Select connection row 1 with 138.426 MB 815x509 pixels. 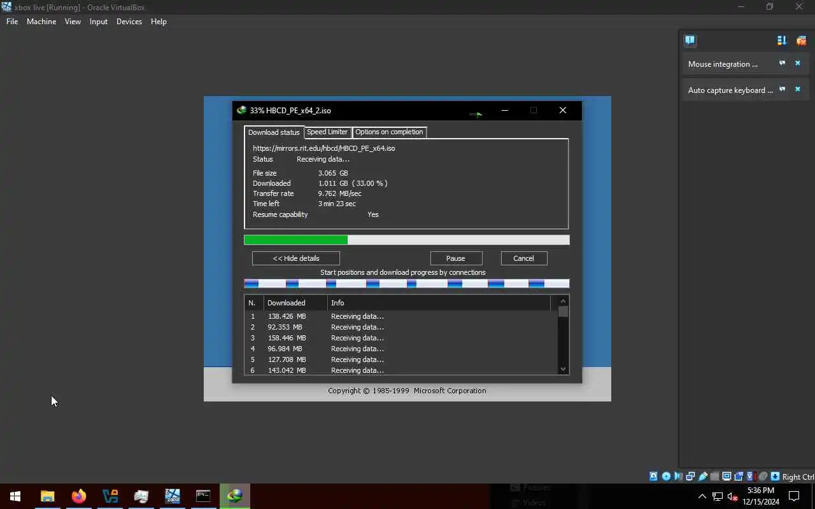point(401,316)
